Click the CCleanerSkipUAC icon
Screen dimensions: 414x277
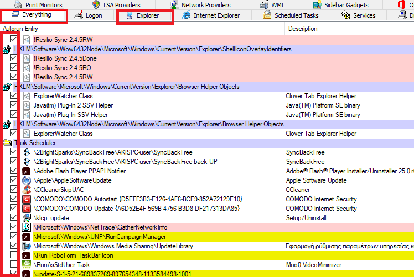point(27,190)
